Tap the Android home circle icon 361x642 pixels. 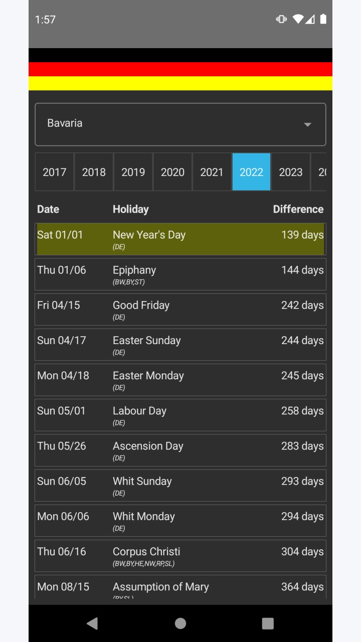pos(180,623)
